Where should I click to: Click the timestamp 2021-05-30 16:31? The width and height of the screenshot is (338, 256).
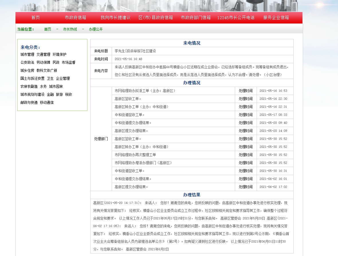[273, 171]
